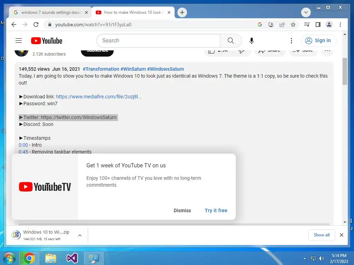Click the browser forward arrow

point(25,24)
